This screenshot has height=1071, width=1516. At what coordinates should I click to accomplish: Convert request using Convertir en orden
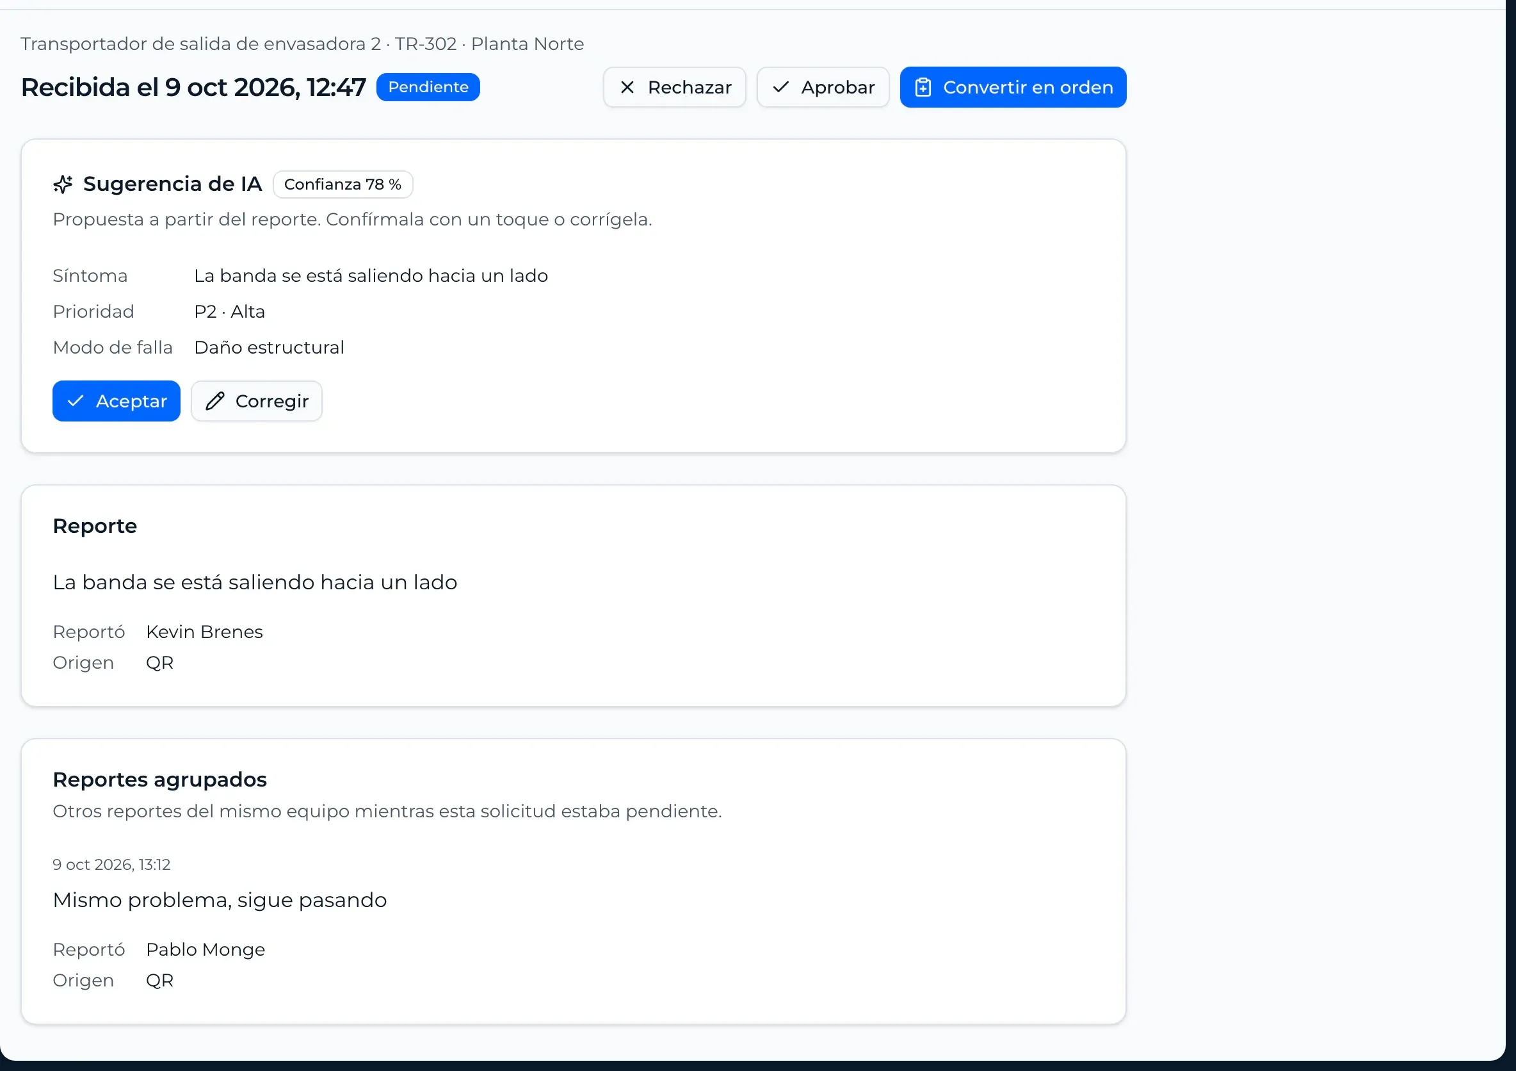[1013, 87]
